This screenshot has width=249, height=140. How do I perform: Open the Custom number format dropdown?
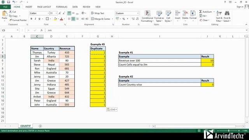pos(138,13)
